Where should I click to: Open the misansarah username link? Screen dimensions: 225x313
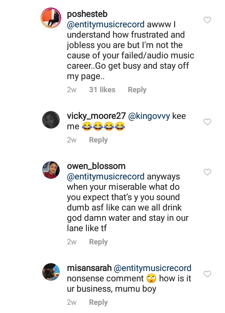coord(89,268)
